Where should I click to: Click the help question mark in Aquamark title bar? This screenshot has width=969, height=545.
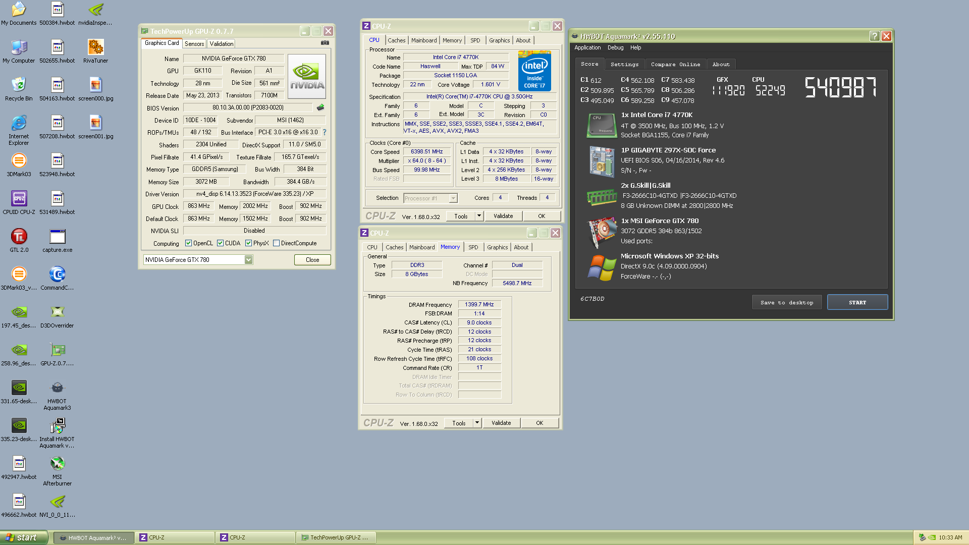(875, 36)
